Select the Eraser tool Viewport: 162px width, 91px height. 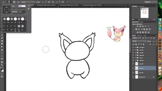click(x=2, y=38)
